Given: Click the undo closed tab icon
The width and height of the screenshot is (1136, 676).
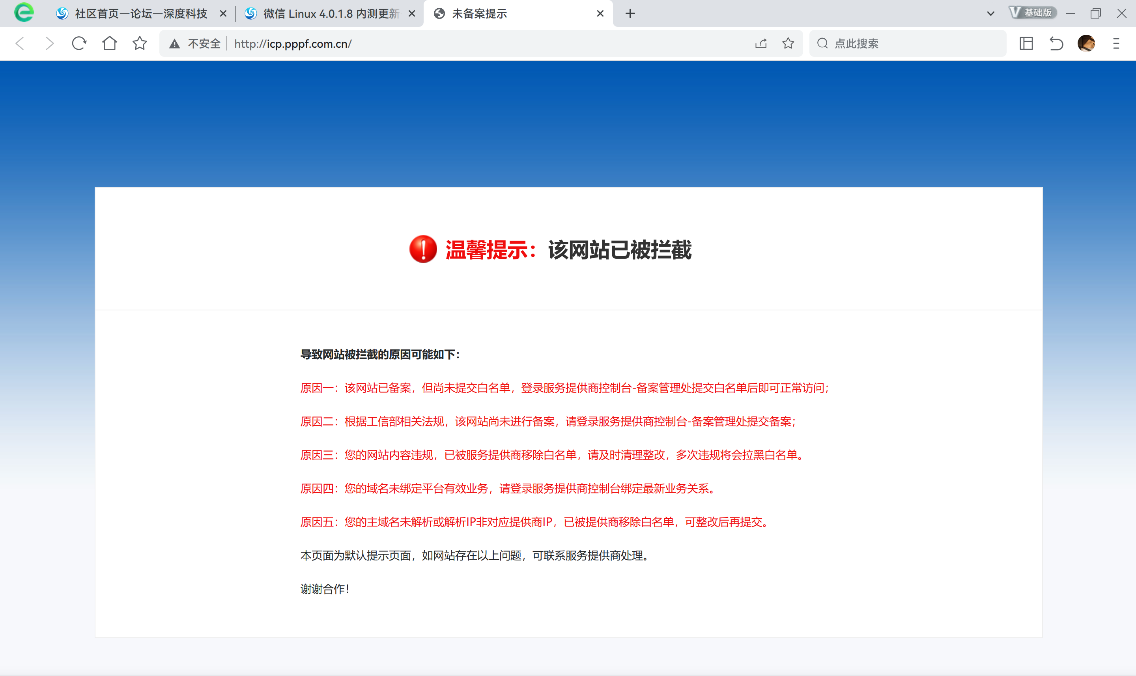Looking at the screenshot, I should [1056, 44].
